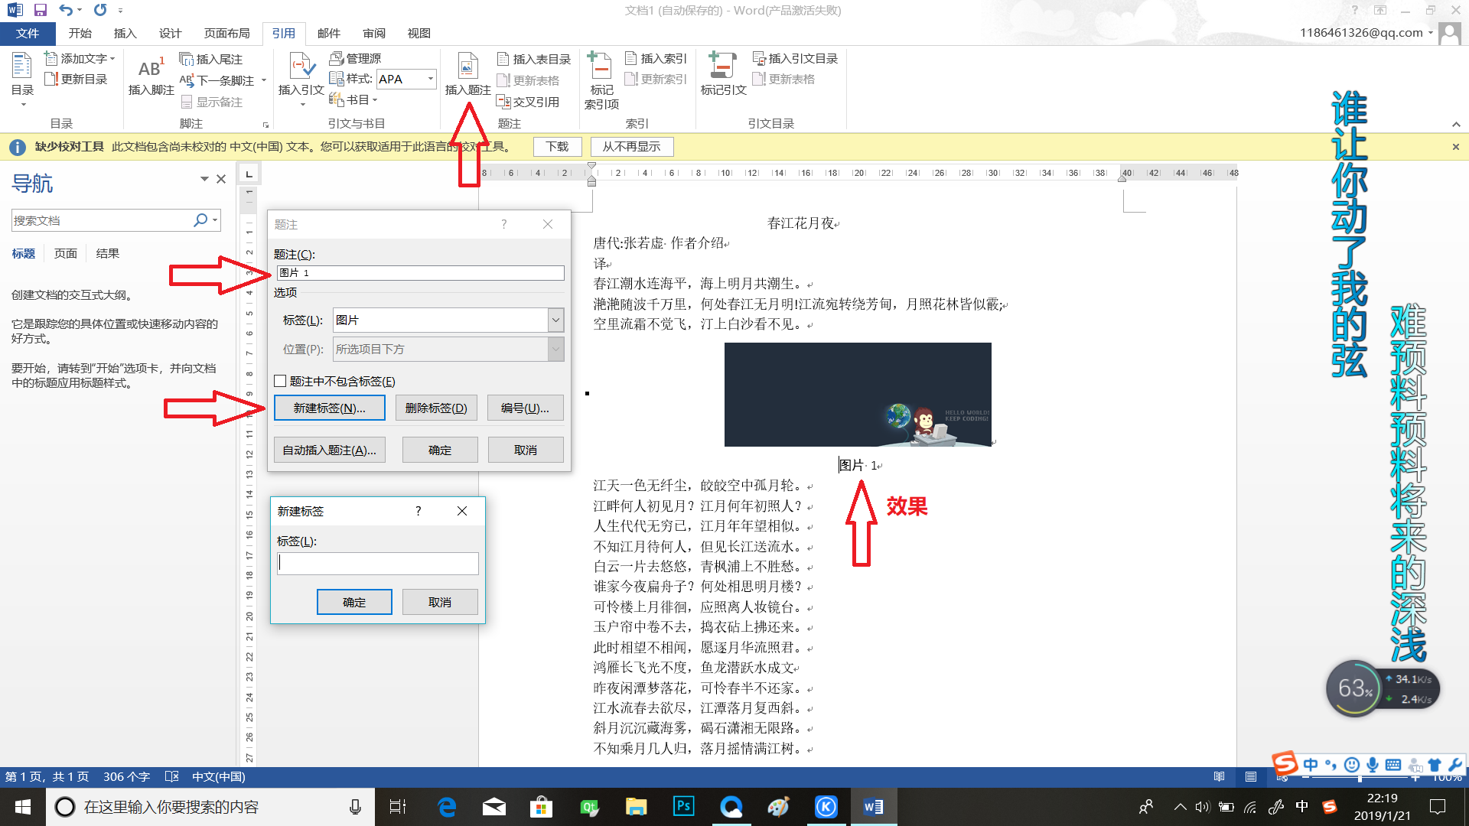
Task: Click 标记引文 mark citation button
Action: pos(723,74)
